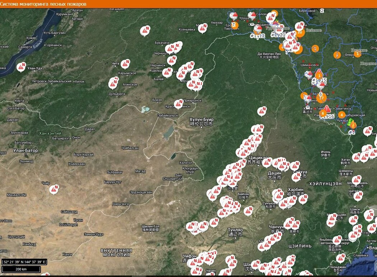Click the Система мониторинга лесных пожаров title
The width and height of the screenshot is (377, 277).
(43, 4)
